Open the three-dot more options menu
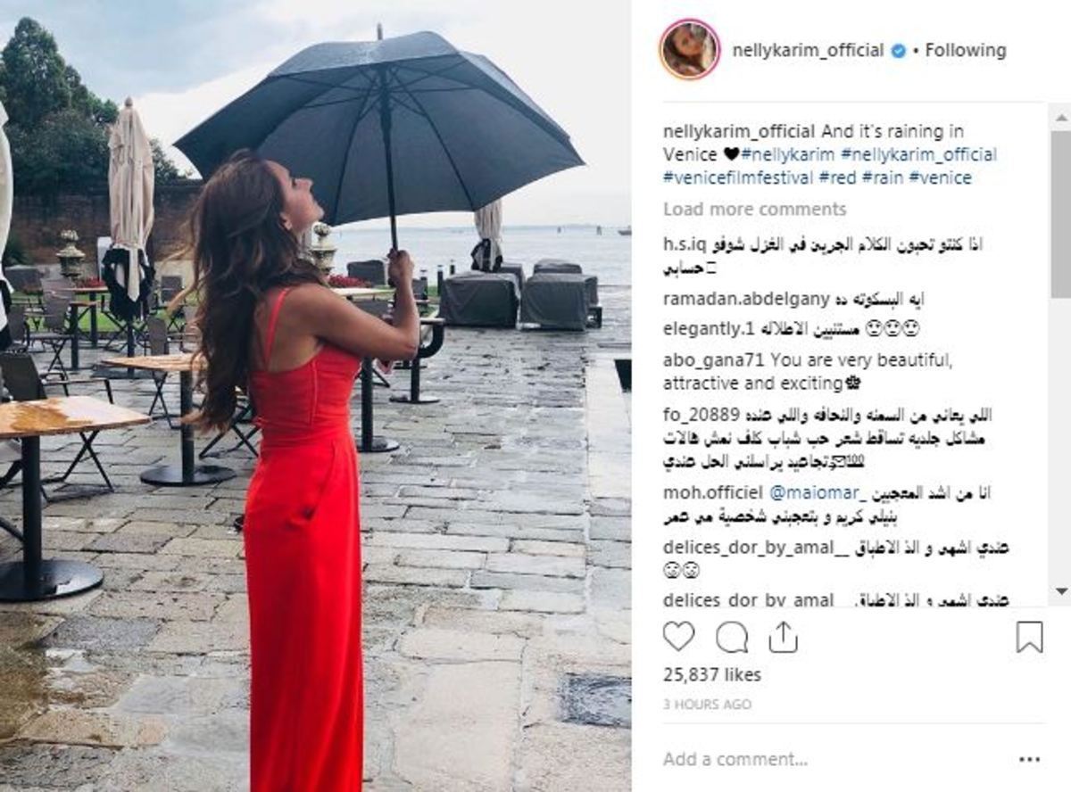Image resolution: width=1071 pixels, height=792 pixels. [1029, 760]
